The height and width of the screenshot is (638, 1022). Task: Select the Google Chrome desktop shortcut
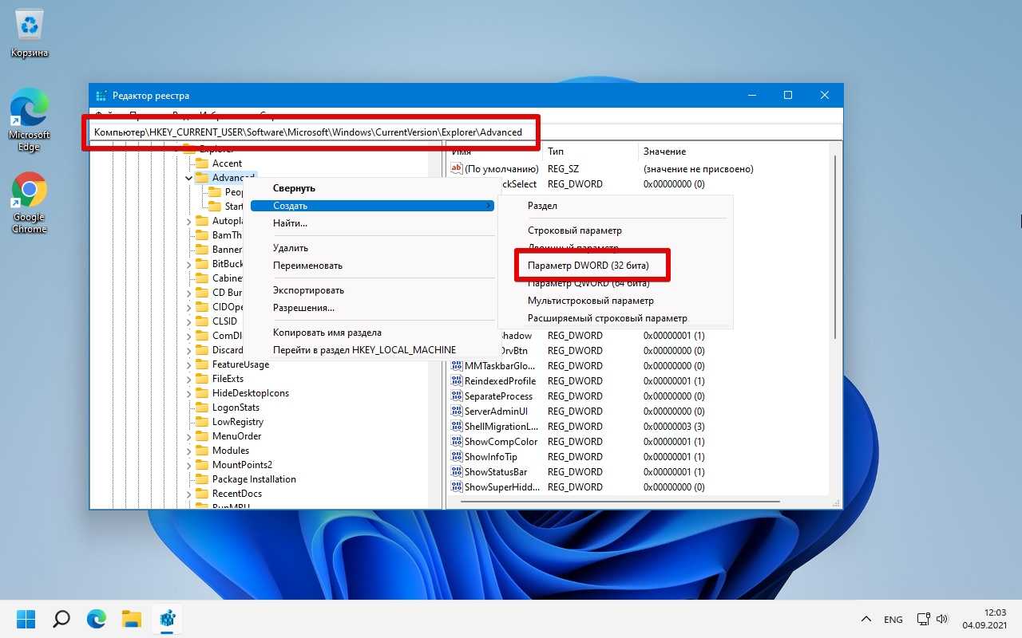click(x=30, y=203)
